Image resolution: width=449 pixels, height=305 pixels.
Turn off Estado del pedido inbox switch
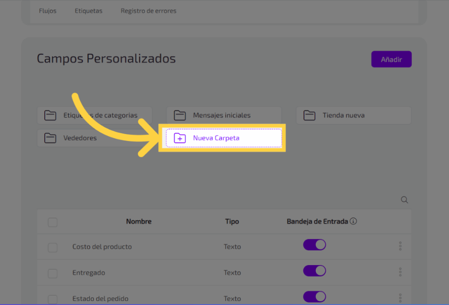(x=314, y=297)
